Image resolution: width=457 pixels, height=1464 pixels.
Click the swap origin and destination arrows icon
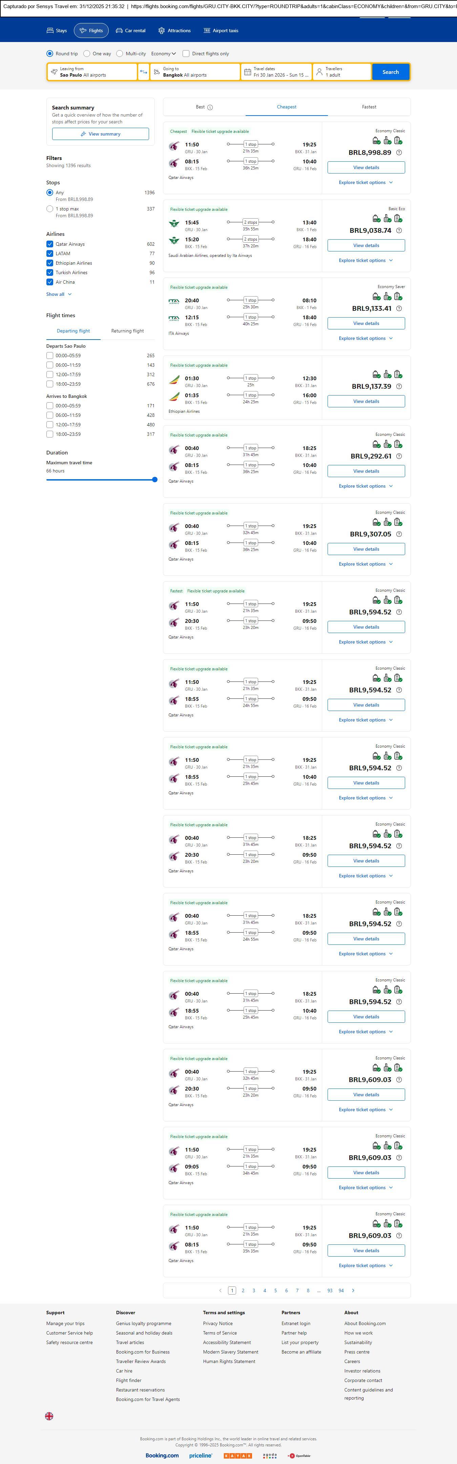(x=143, y=72)
